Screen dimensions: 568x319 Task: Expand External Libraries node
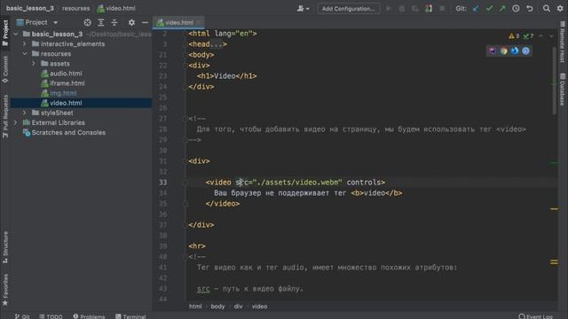pyautogui.click(x=16, y=122)
